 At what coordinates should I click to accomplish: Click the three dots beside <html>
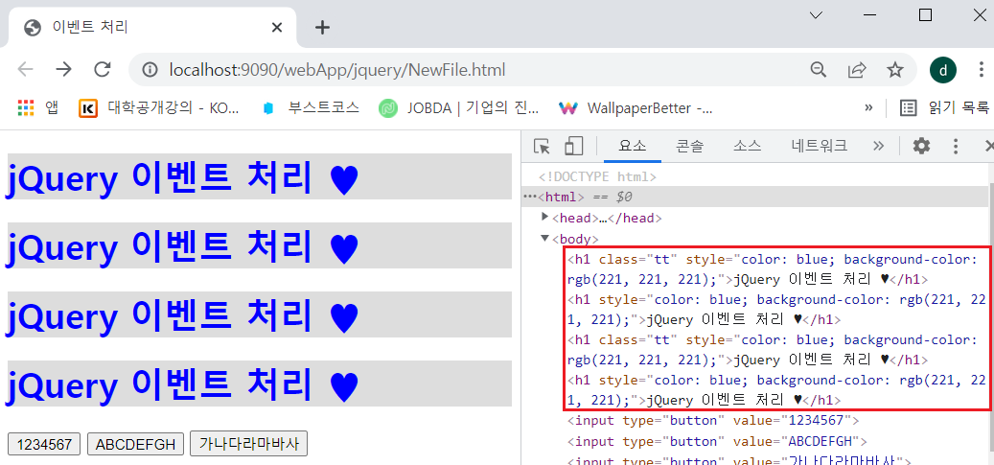(x=529, y=197)
